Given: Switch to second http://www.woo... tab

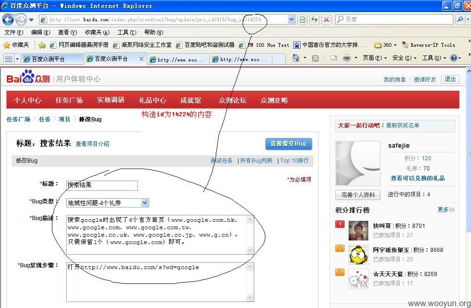Looking at the screenshot, I should click(241, 59).
